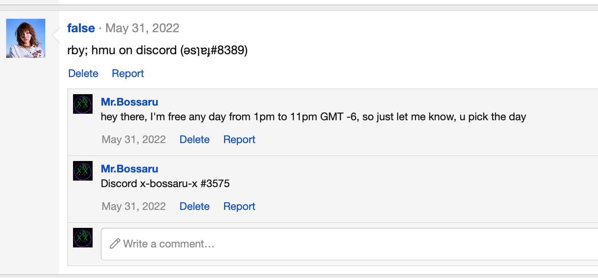Report the comment about being free 1pm to 11pm
This screenshot has height=278, width=598.
(239, 139)
